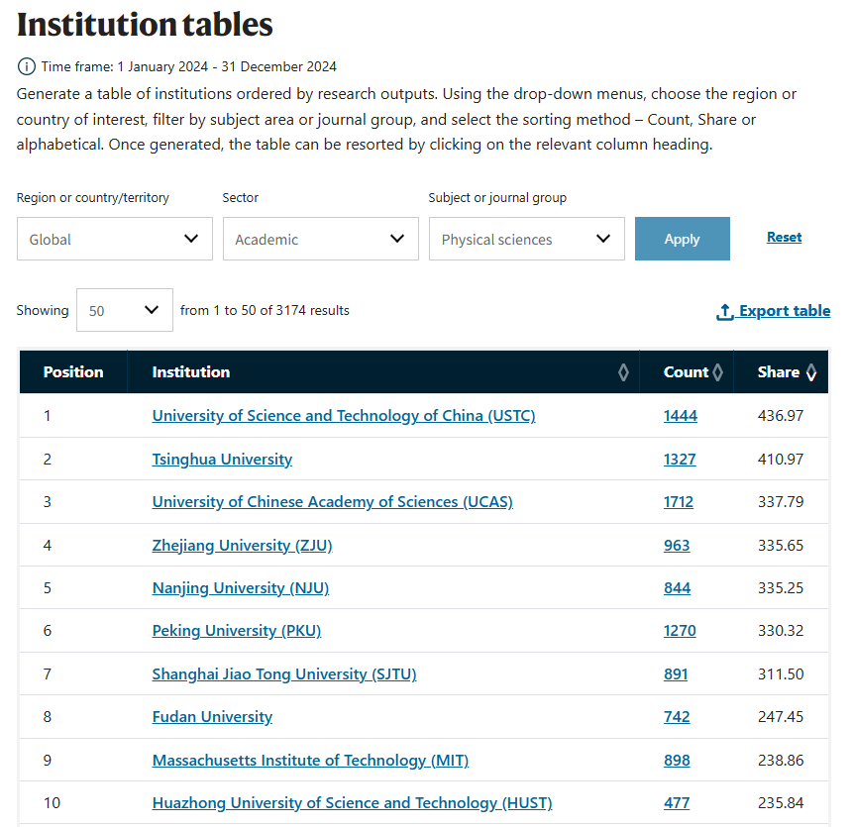Open Tsinghua University institution link

(222, 460)
